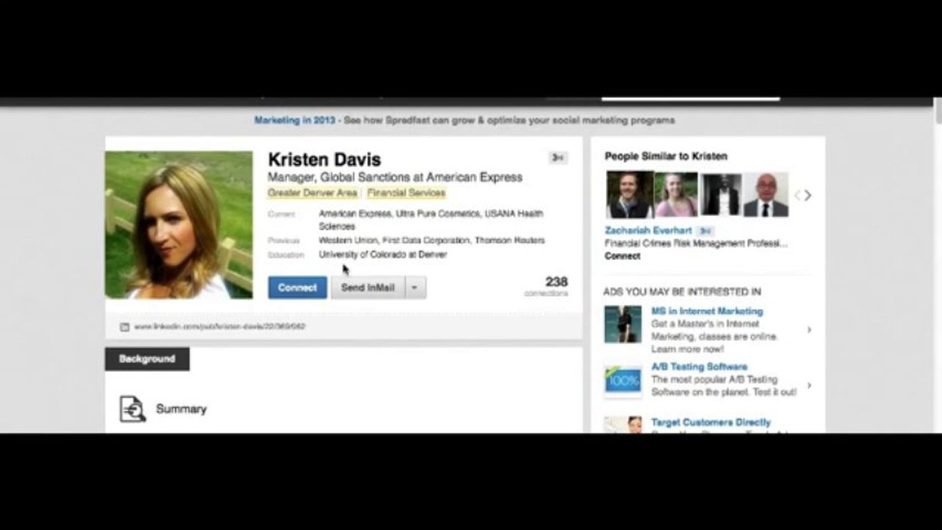Click the Send InMail button

point(368,288)
